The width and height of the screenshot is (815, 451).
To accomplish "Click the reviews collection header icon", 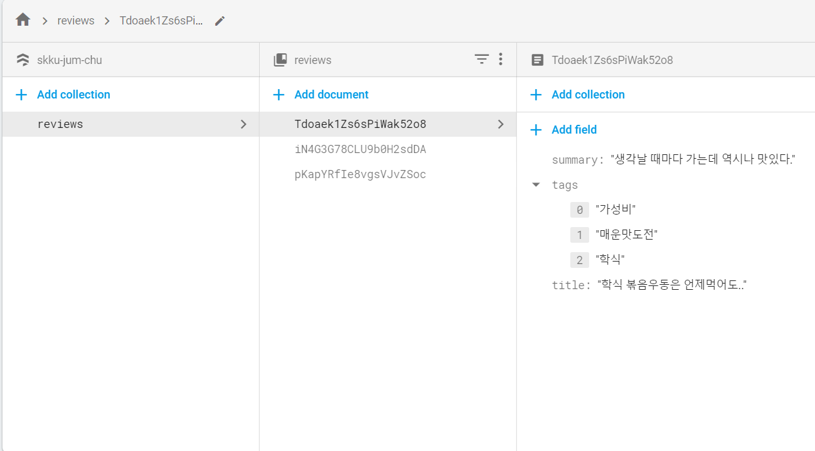I will click(x=280, y=60).
